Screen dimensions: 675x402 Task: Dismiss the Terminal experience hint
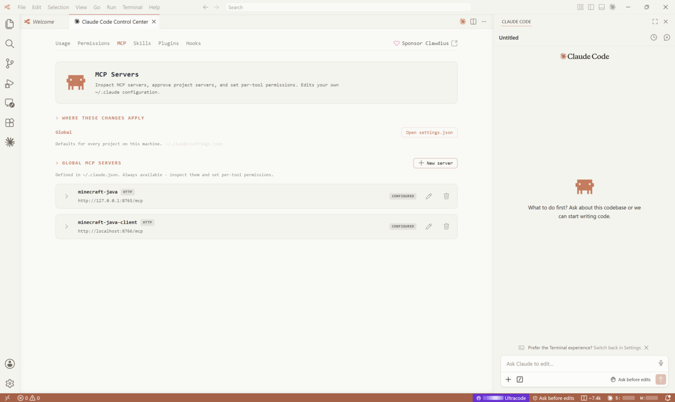(646, 348)
